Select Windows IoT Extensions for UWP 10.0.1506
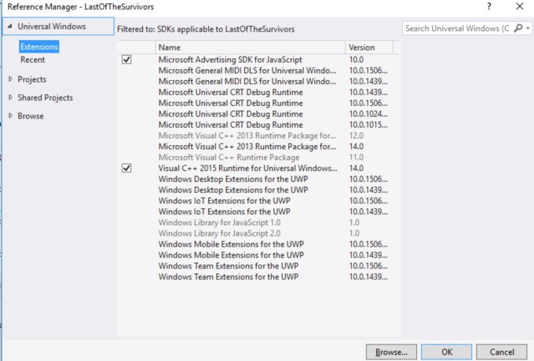This screenshot has height=361, width=534. click(258, 201)
